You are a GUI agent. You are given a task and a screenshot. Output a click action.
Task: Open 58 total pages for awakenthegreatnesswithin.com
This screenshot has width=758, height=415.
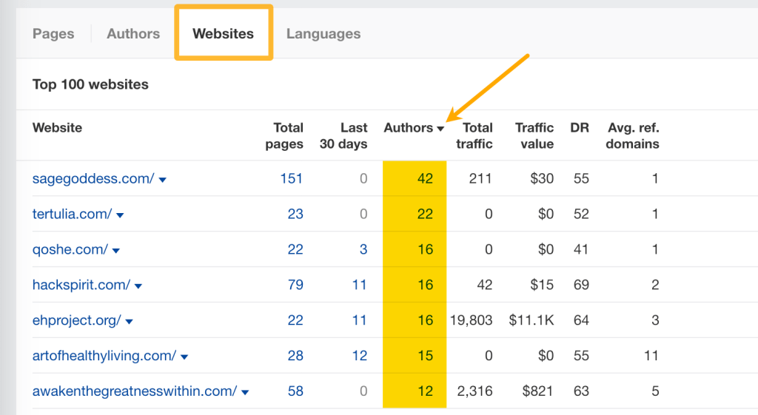(x=295, y=391)
